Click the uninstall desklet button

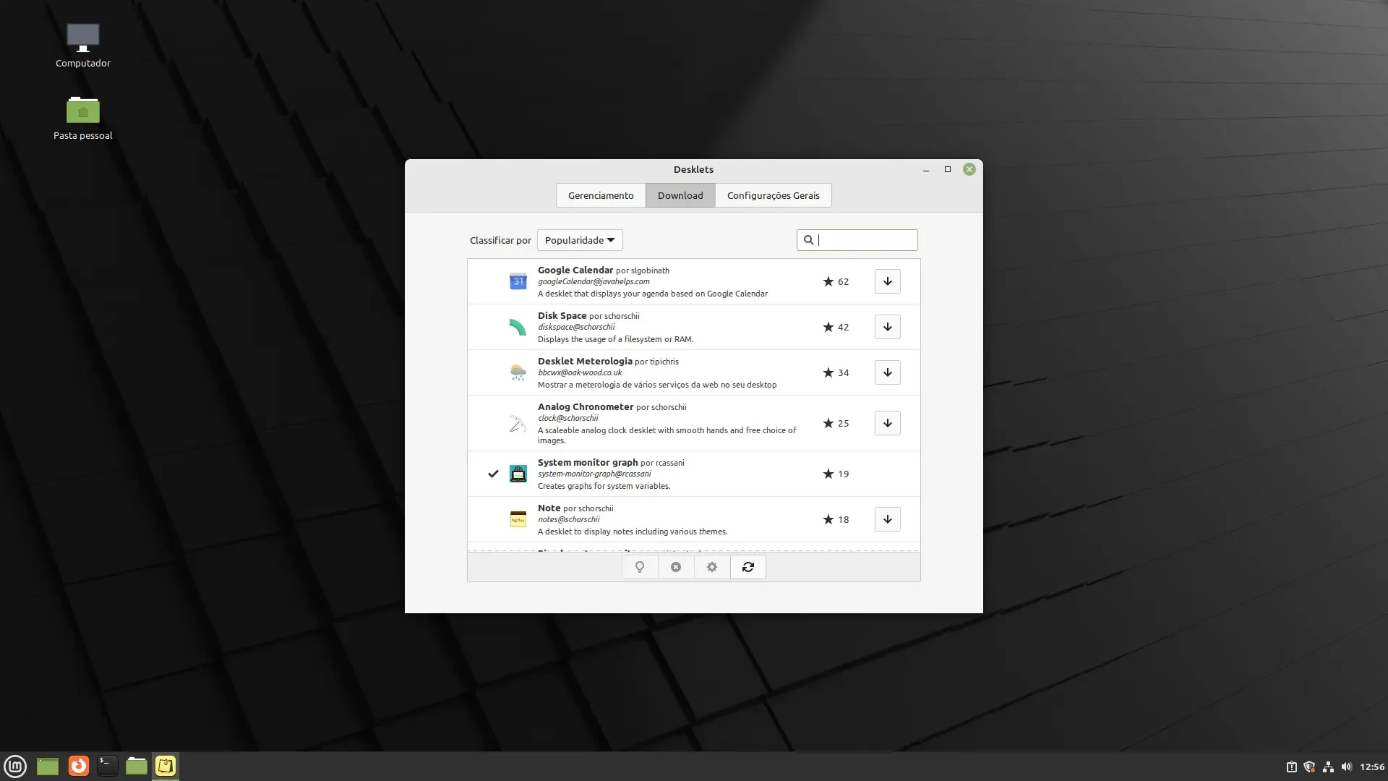tap(676, 567)
